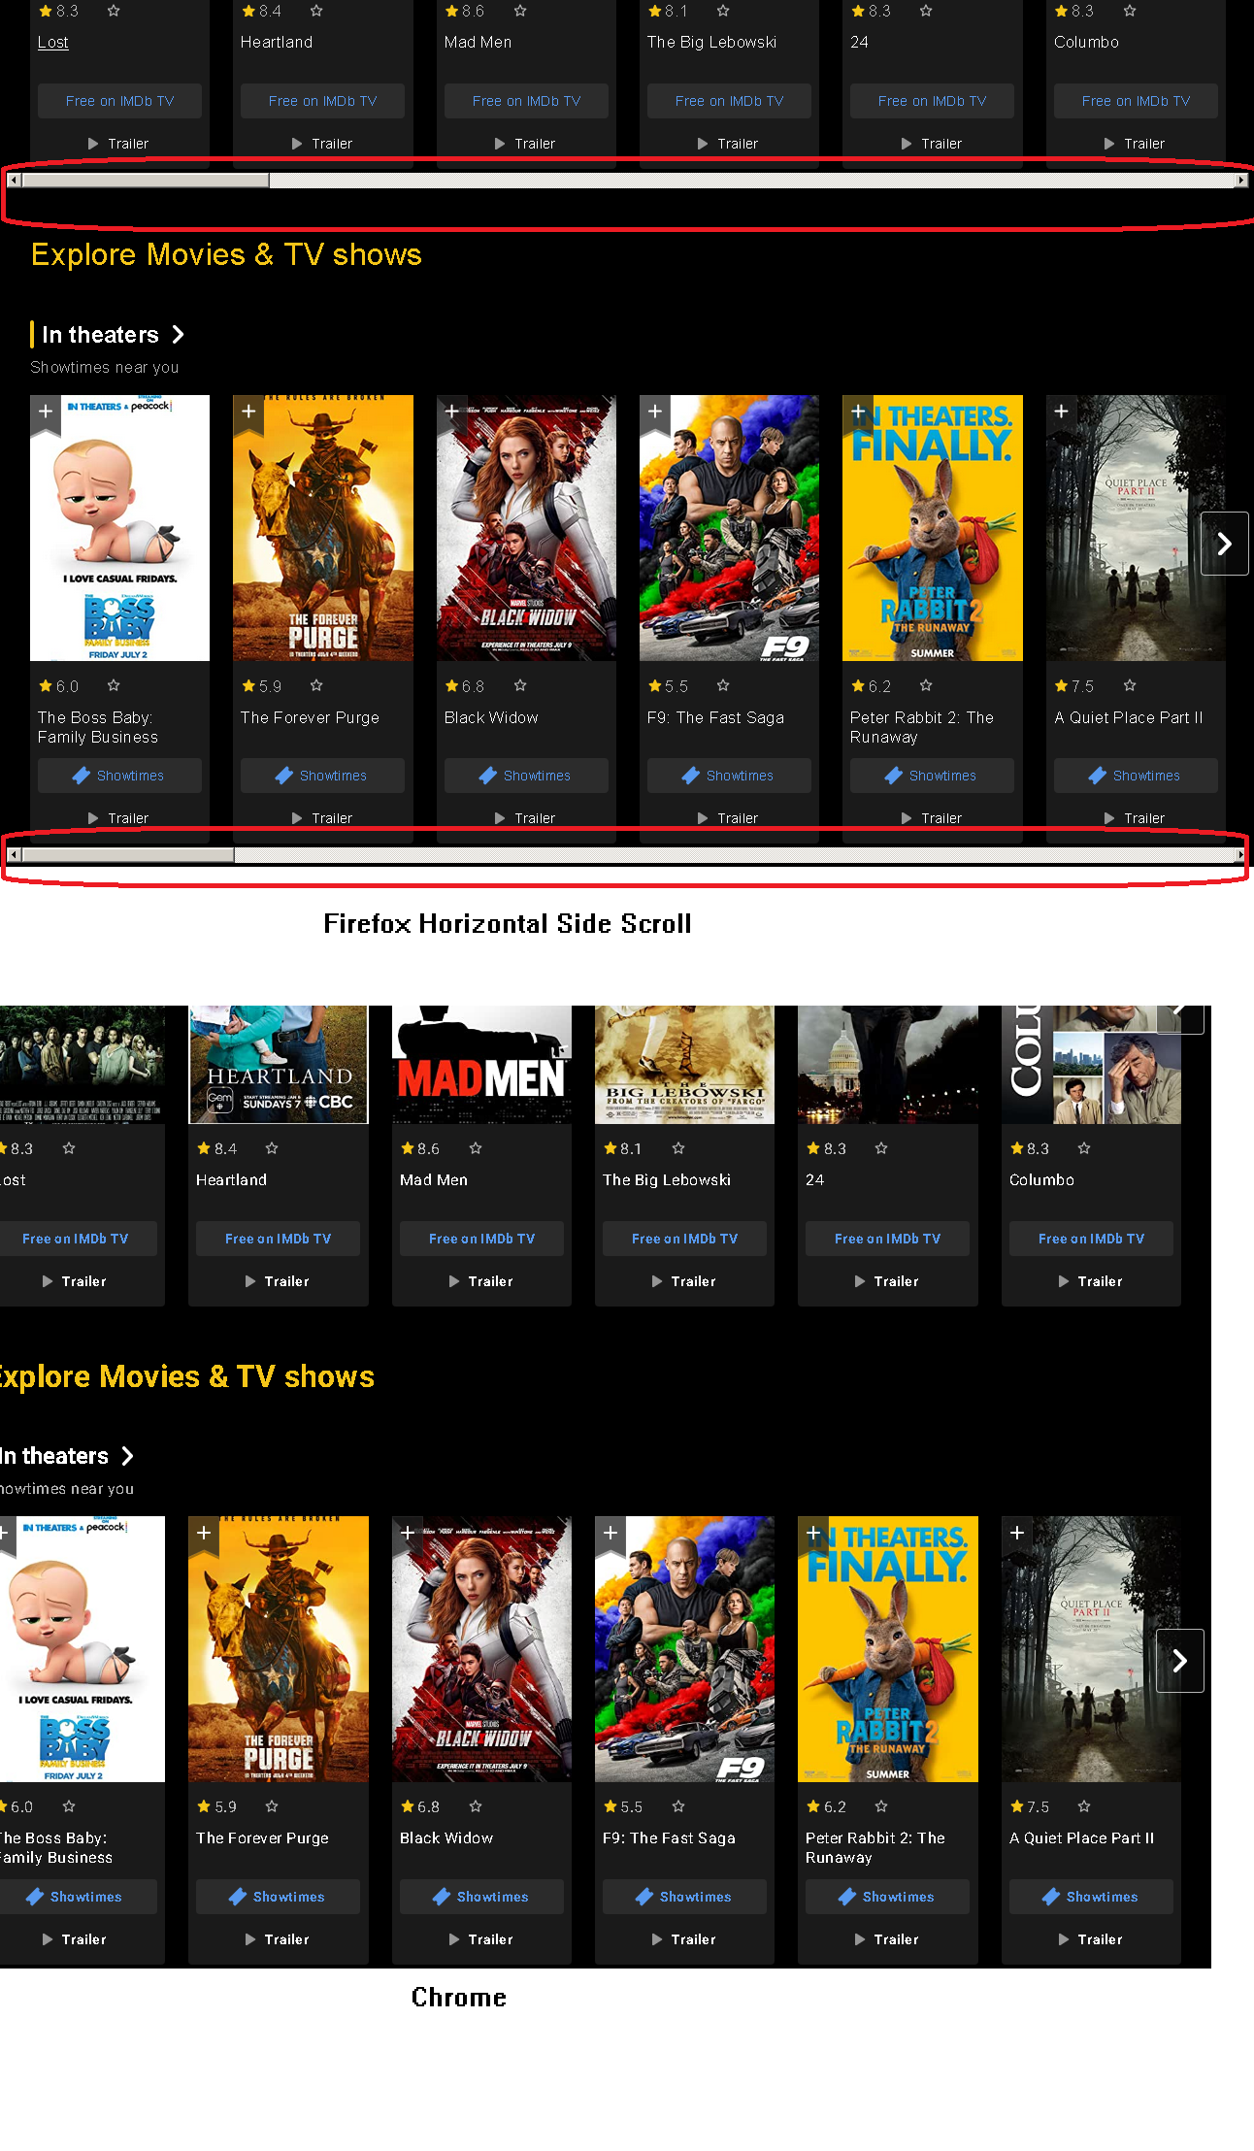Viewport: 1254px width, 2151px height.
Task: Play Peter Rabbit 2 trailer in Firefox view
Action: click(932, 818)
